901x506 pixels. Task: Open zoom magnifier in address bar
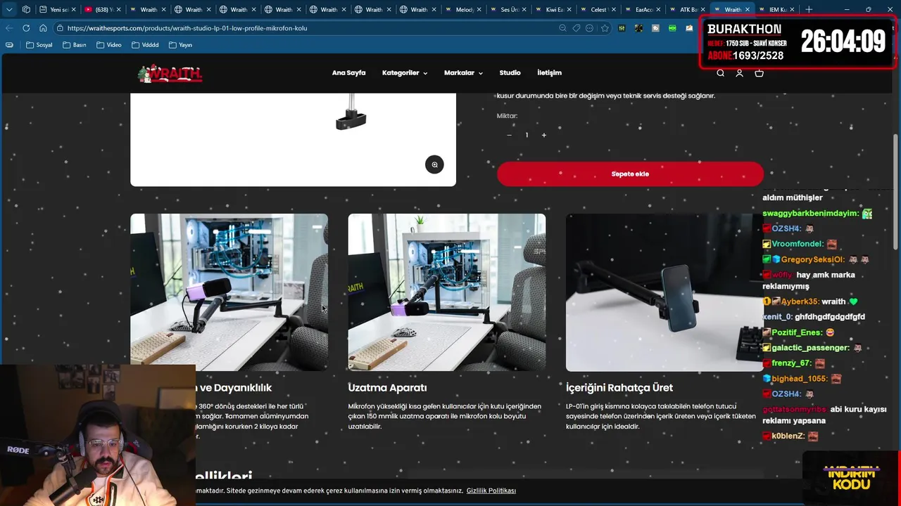coord(562,28)
